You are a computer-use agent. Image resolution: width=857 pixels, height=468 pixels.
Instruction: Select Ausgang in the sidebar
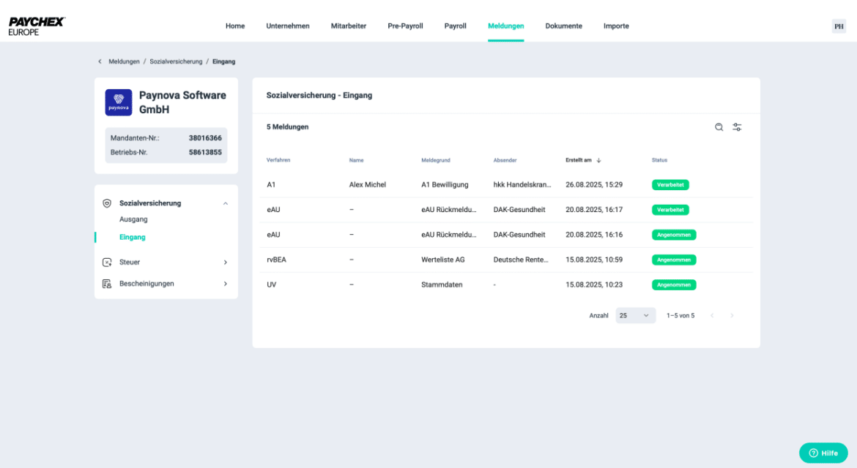133,219
